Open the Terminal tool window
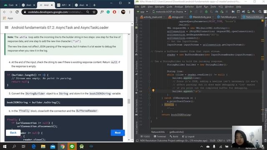 tap(160, 136)
